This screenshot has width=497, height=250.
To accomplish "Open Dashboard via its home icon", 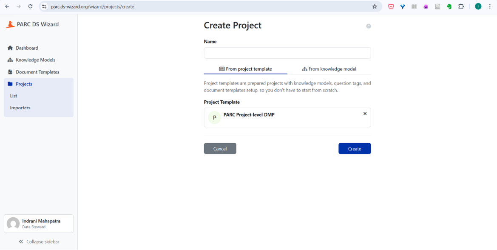I will (x=10, y=48).
